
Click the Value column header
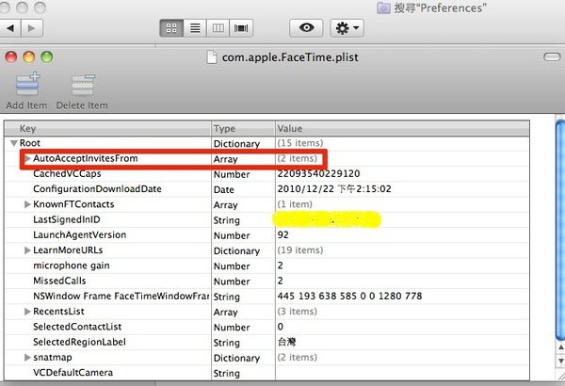(402, 129)
